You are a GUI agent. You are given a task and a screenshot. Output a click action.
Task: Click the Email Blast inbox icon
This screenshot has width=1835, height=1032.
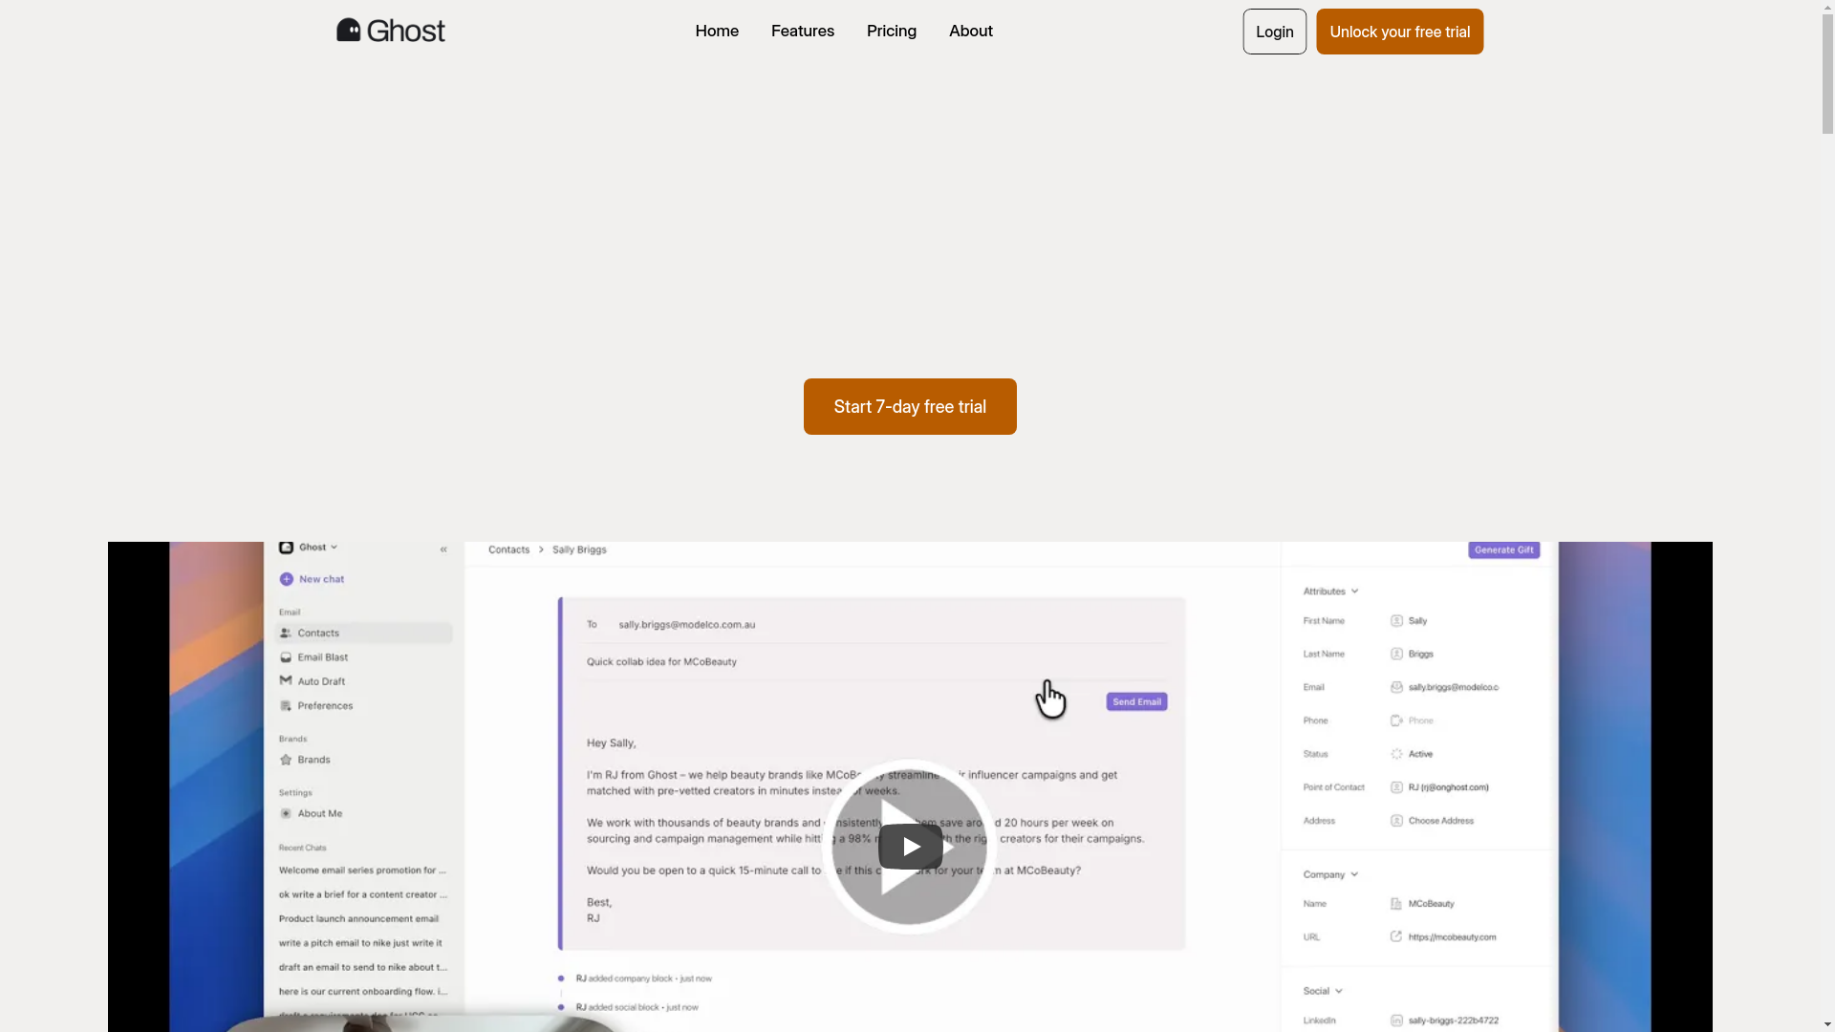[285, 657]
